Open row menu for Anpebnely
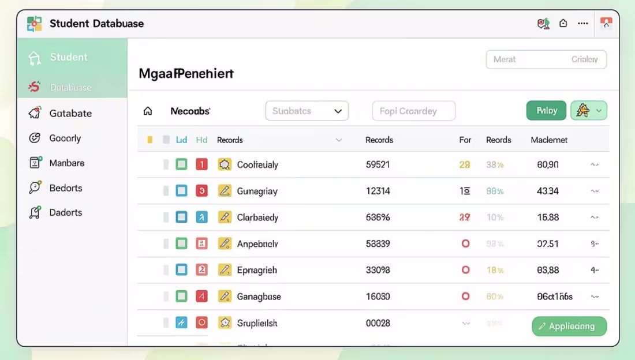The height and width of the screenshot is (360, 635). 595,244
